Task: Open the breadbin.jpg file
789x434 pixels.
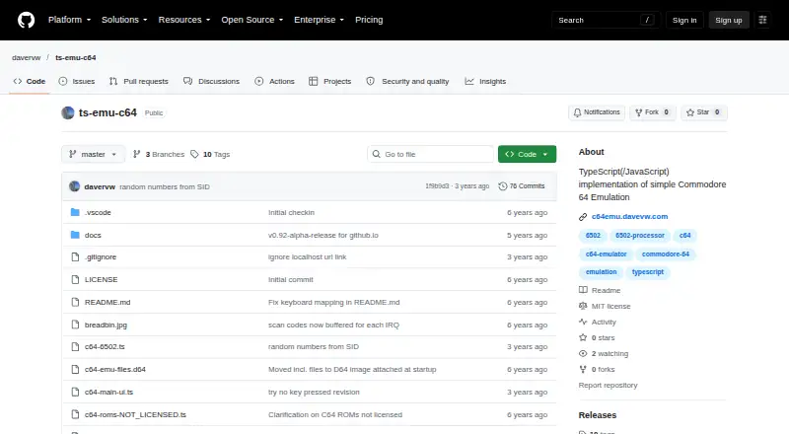Action: (106, 325)
